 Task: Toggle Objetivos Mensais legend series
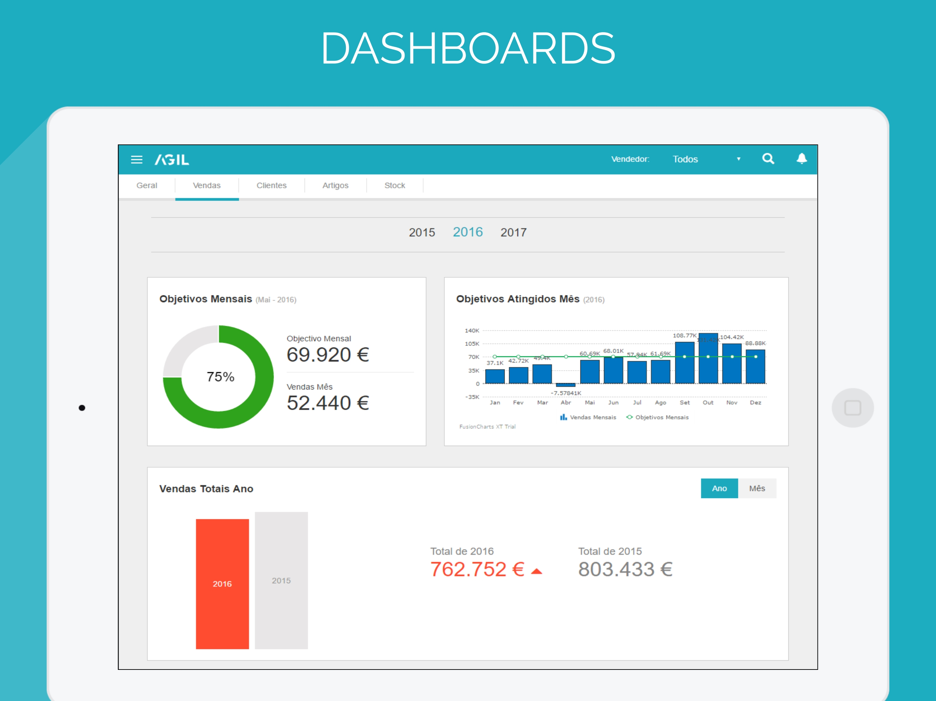[657, 417]
